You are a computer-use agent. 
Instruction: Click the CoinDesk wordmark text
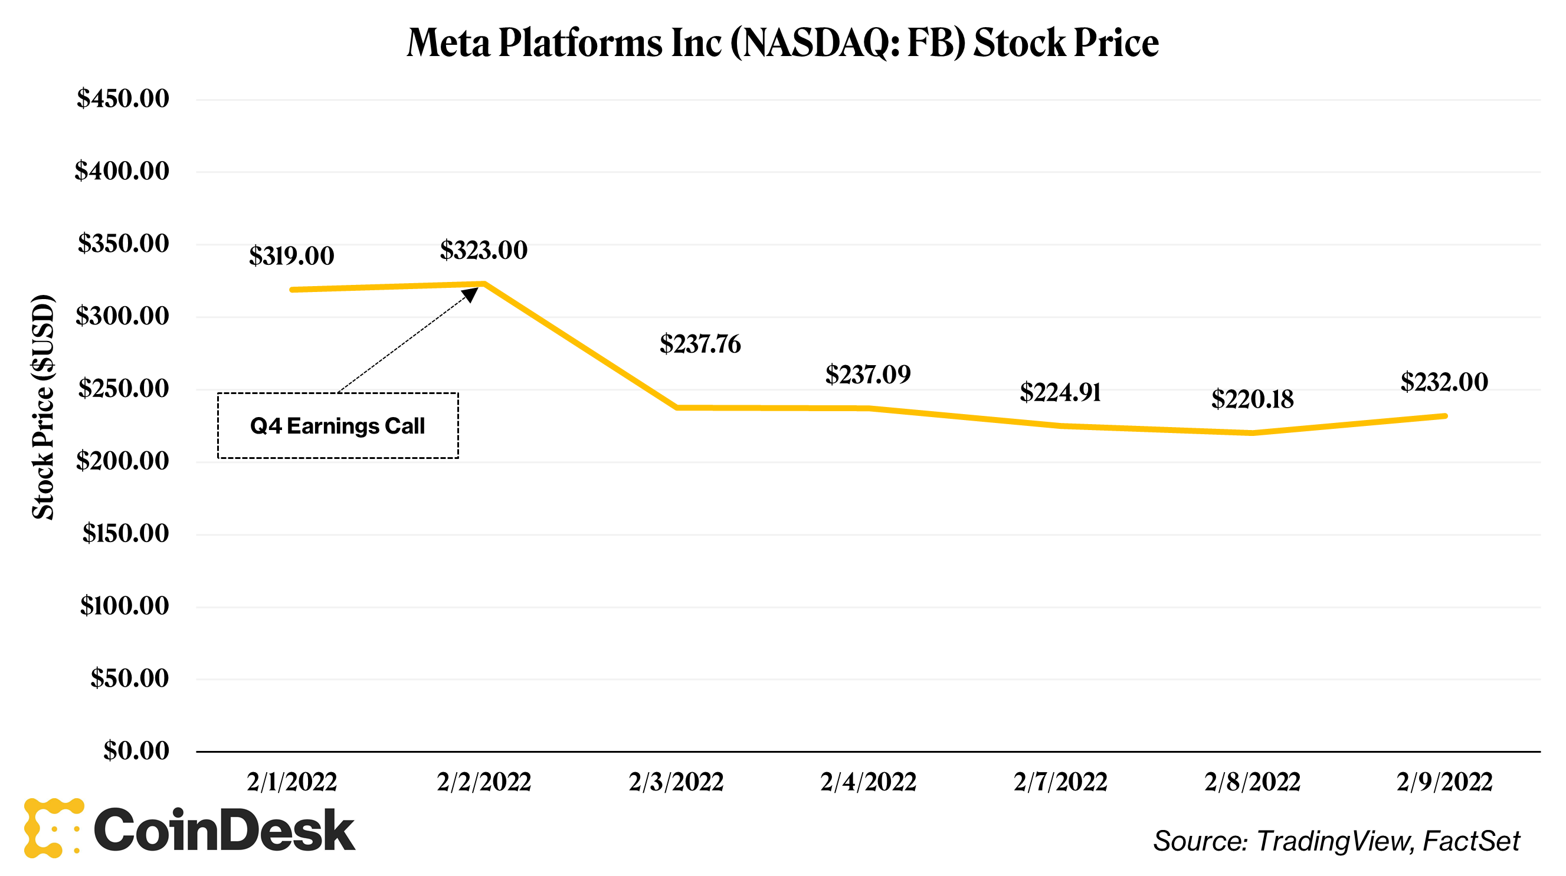[224, 831]
